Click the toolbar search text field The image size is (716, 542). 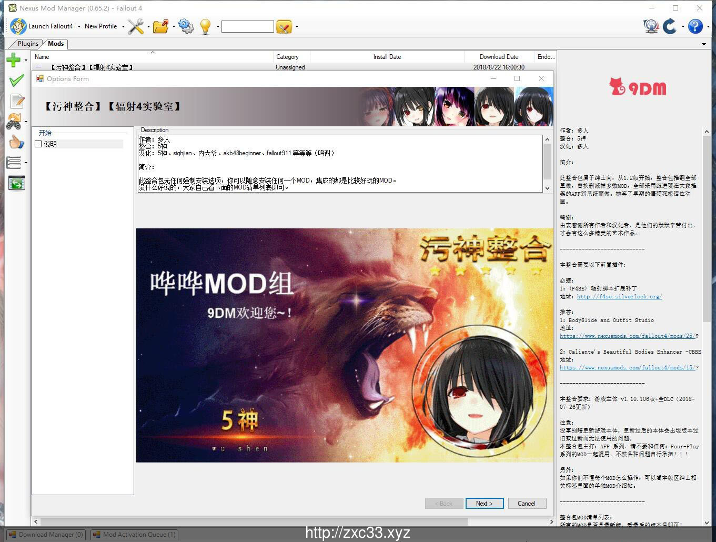247,26
